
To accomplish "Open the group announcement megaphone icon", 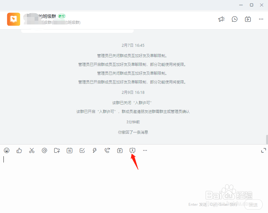I will 221,19.
